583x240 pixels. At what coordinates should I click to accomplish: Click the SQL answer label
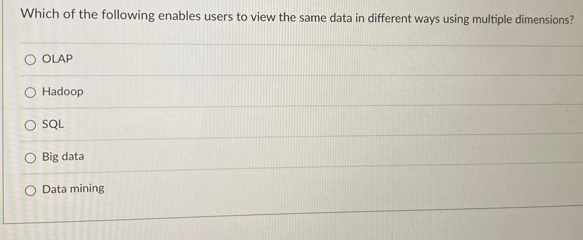53,124
